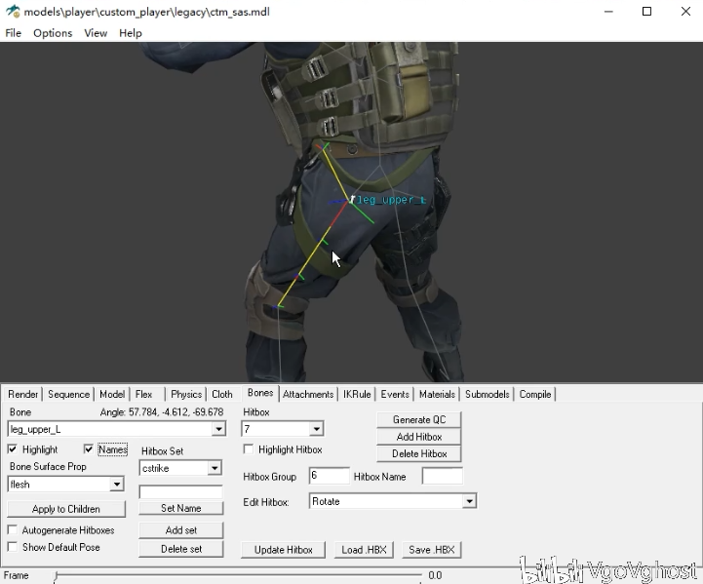Switch to the Submodels tab

[x=487, y=395]
